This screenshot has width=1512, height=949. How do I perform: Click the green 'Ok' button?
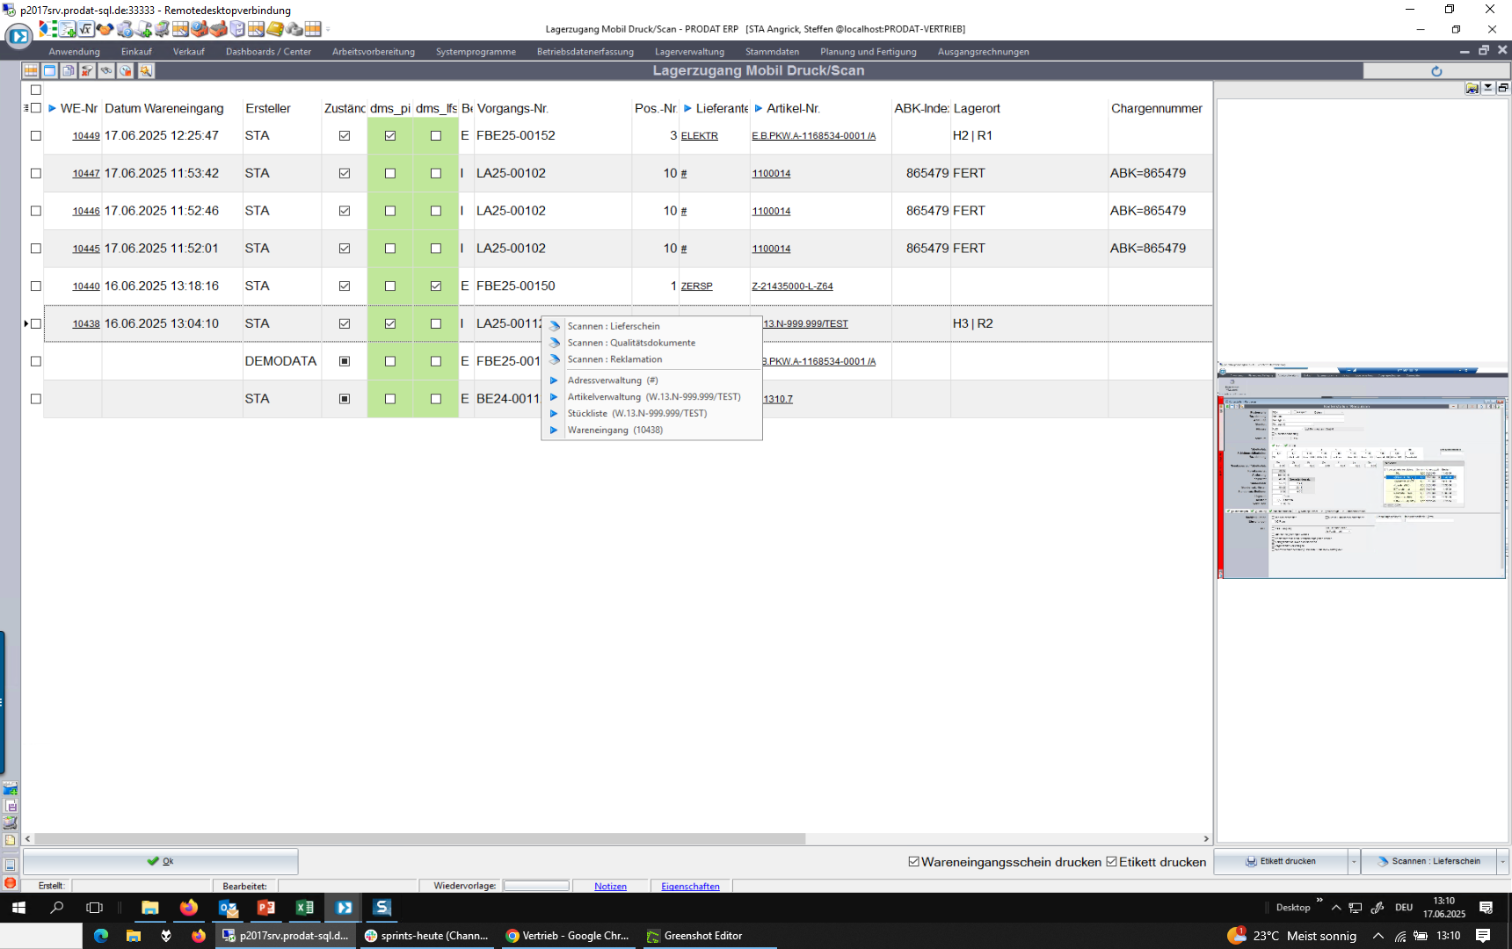tap(160, 861)
